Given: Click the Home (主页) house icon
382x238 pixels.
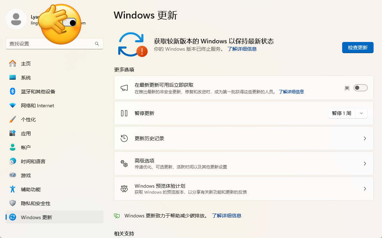Looking at the screenshot, I should 13,64.
